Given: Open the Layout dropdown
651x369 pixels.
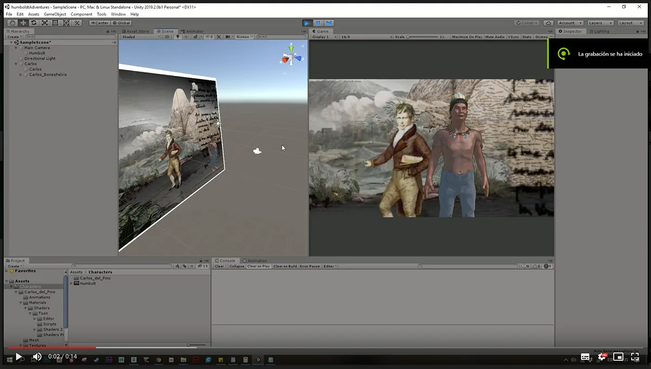Looking at the screenshot, I should [630, 23].
